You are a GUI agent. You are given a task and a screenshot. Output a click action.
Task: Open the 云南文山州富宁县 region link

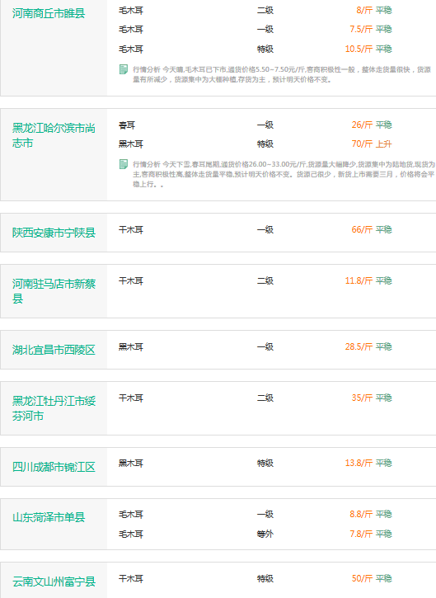pos(54,582)
